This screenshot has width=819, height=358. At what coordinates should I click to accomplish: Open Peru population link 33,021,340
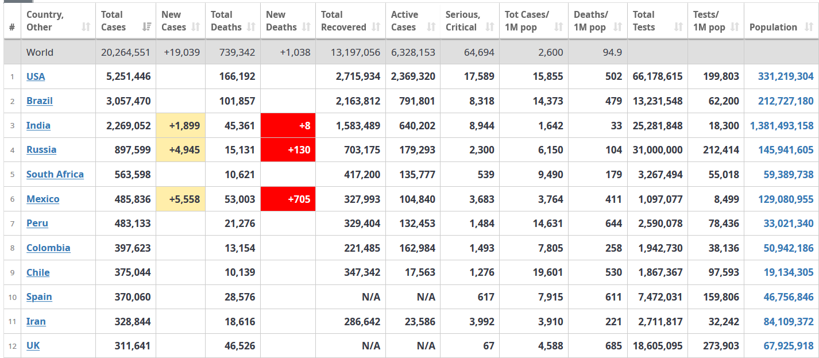789,223
